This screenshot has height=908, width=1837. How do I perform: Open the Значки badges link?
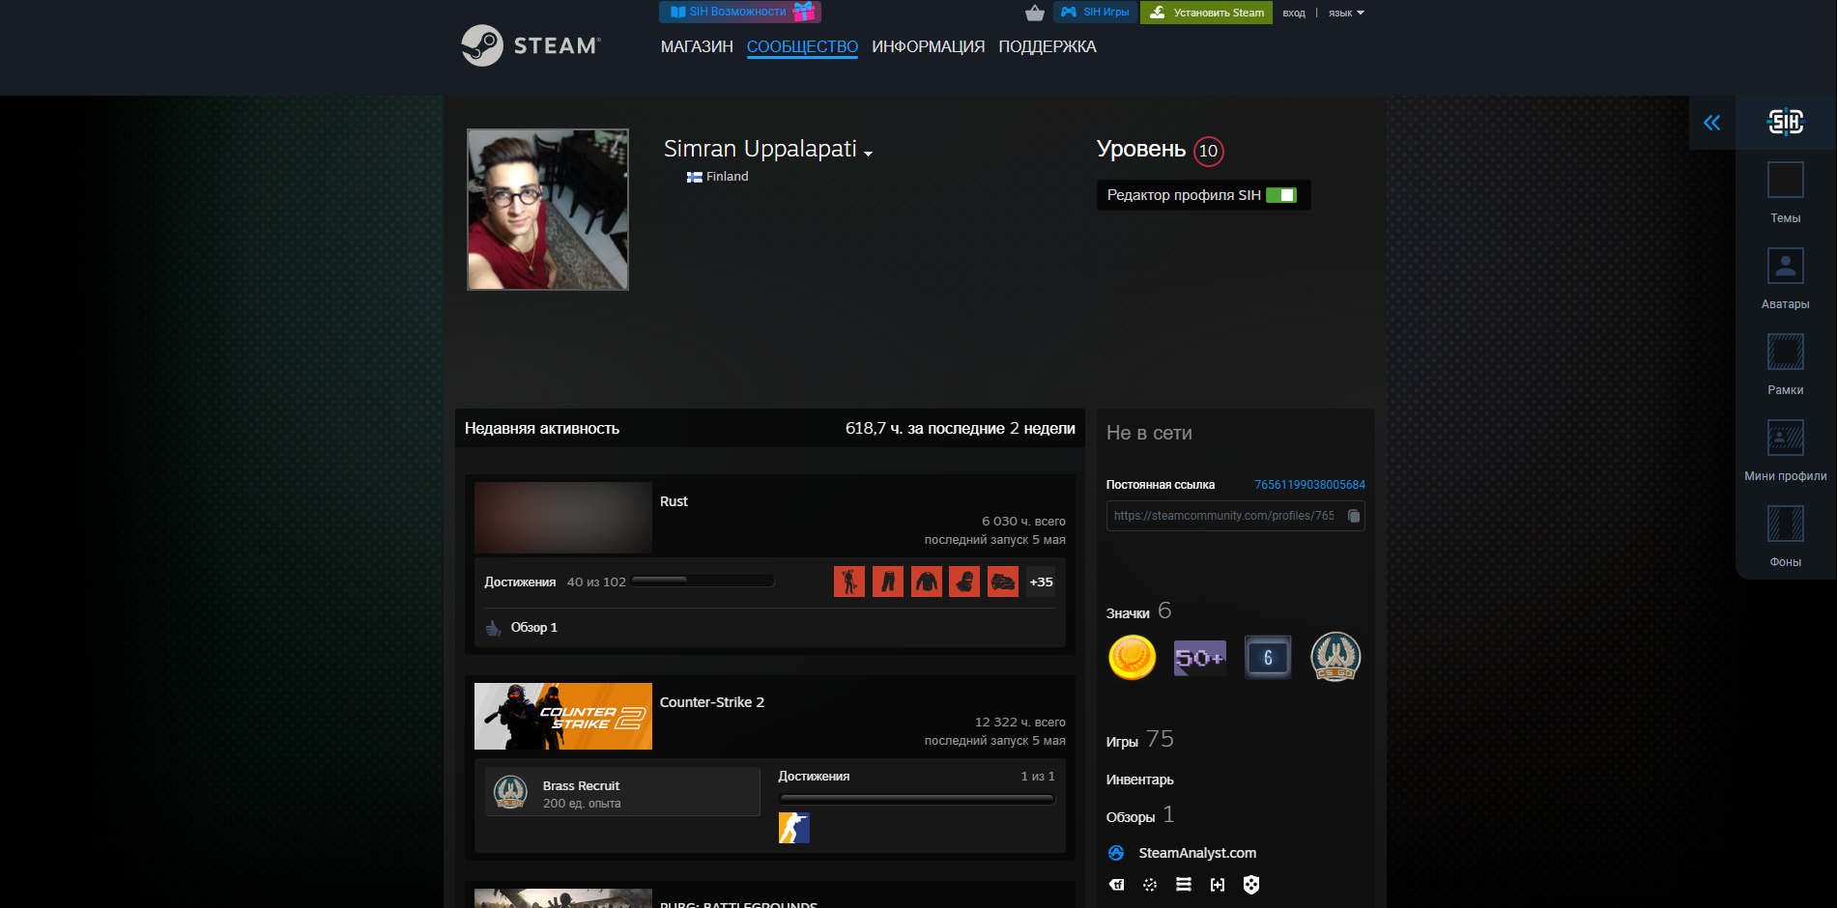click(1128, 613)
